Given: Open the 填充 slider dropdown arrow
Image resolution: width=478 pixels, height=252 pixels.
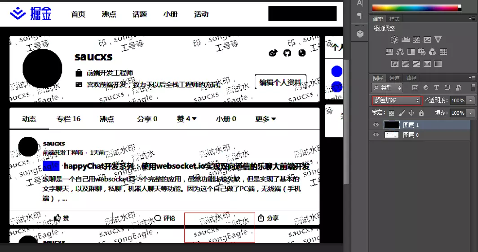Looking at the screenshot, I should 471,113.
